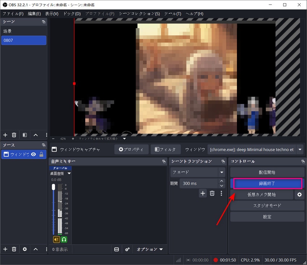Select scene 0807
This screenshot has height=265, width=307.
[24, 40]
